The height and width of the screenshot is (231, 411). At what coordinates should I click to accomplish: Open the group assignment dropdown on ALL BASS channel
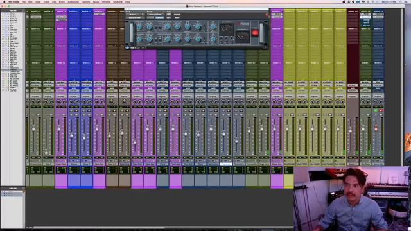[315, 96]
